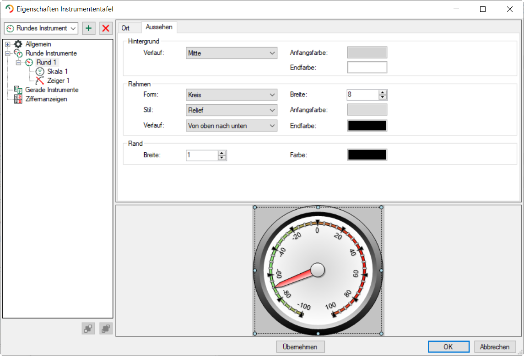Open the Rundes Instrument type dropdown
524x356 pixels.
coord(41,28)
